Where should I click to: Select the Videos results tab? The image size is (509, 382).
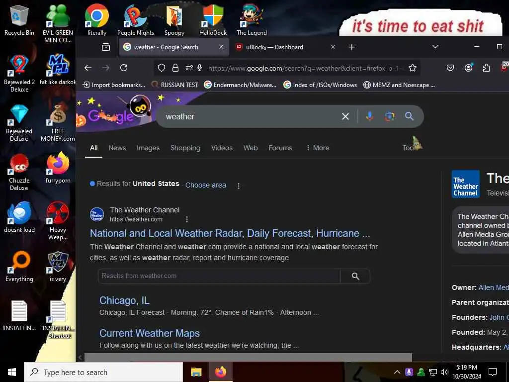222,148
